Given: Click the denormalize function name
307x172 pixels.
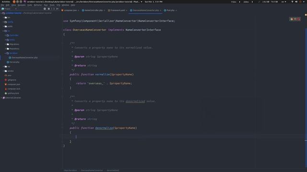Looking at the screenshot, I should (x=104, y=128).
